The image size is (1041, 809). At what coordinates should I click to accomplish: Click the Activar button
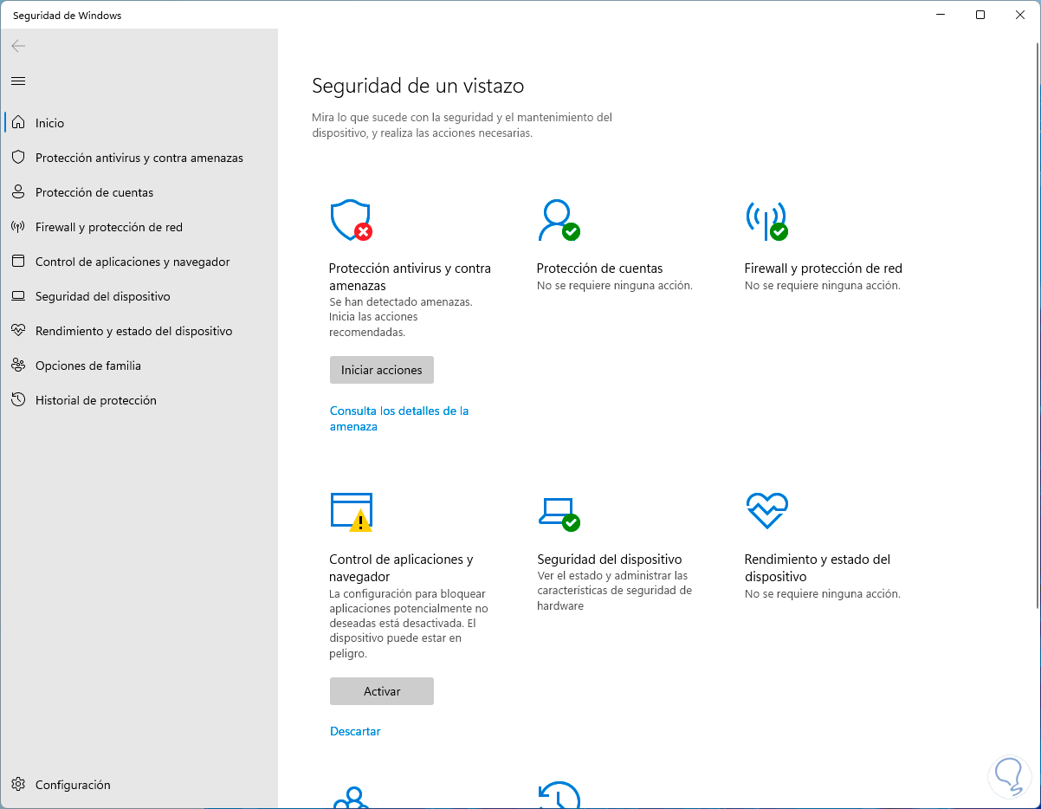click(382, 691)
